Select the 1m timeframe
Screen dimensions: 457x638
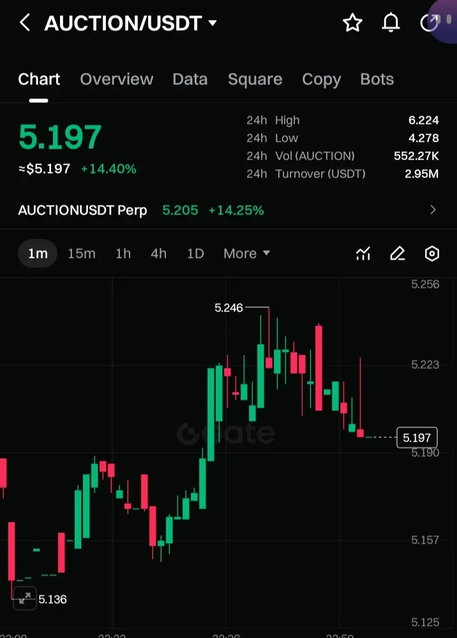pos(38,253)
